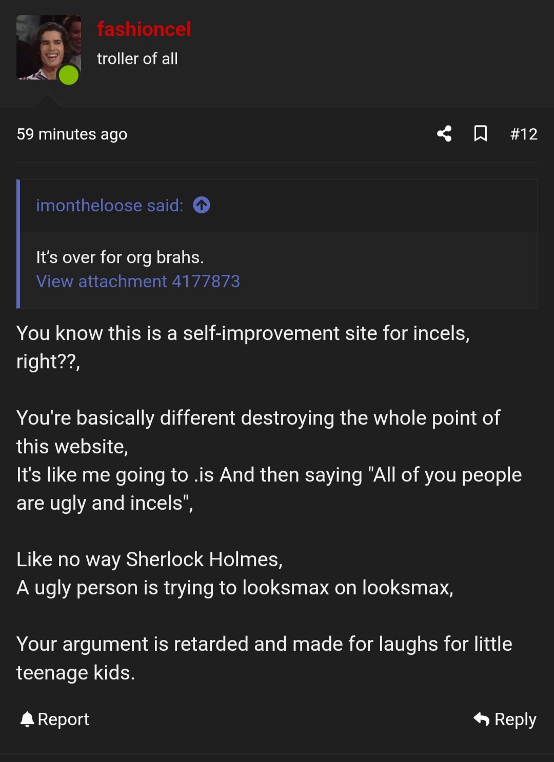Select the user title 'troller of all'
This screenshot has height=762, width=554.
tap(137, 58)
